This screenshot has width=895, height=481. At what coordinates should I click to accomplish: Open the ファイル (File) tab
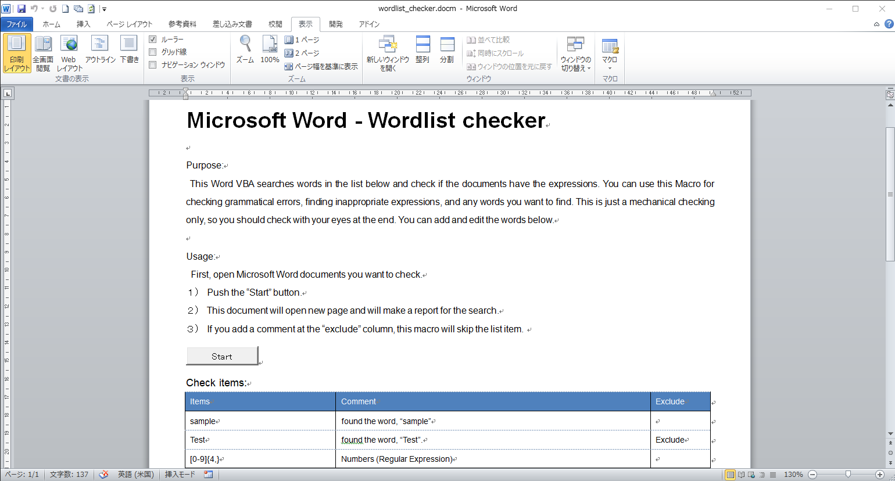coord(17,24)
